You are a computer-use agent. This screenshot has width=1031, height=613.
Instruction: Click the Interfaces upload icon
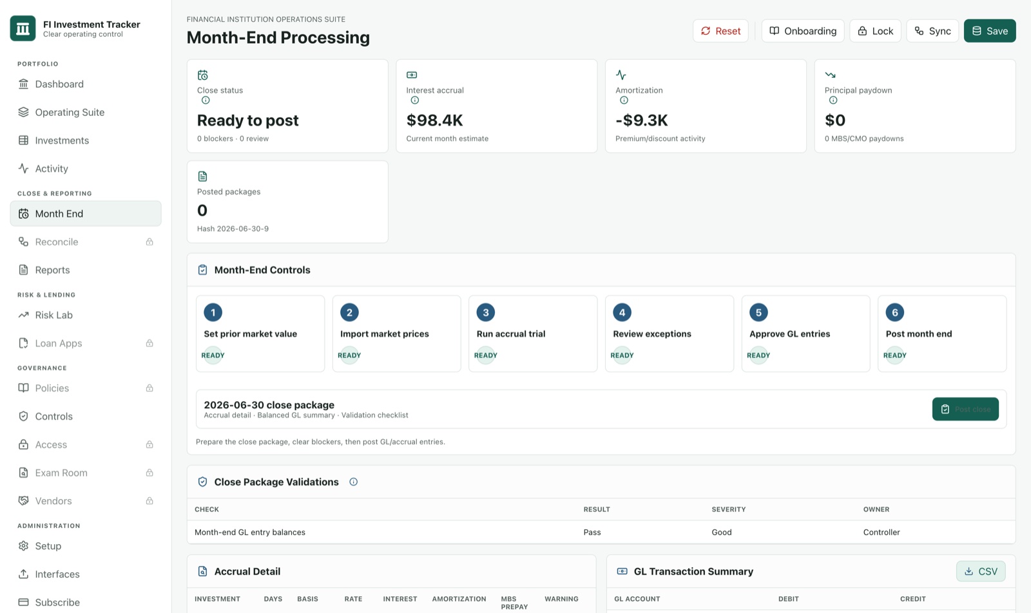coord(23,574)
